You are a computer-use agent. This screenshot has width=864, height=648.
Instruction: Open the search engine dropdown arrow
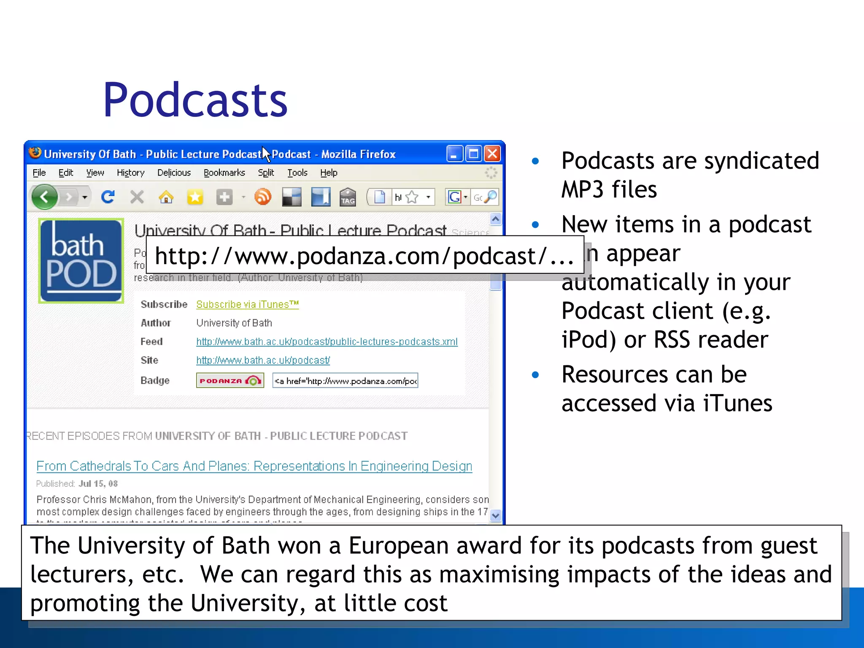coord(466,197)
